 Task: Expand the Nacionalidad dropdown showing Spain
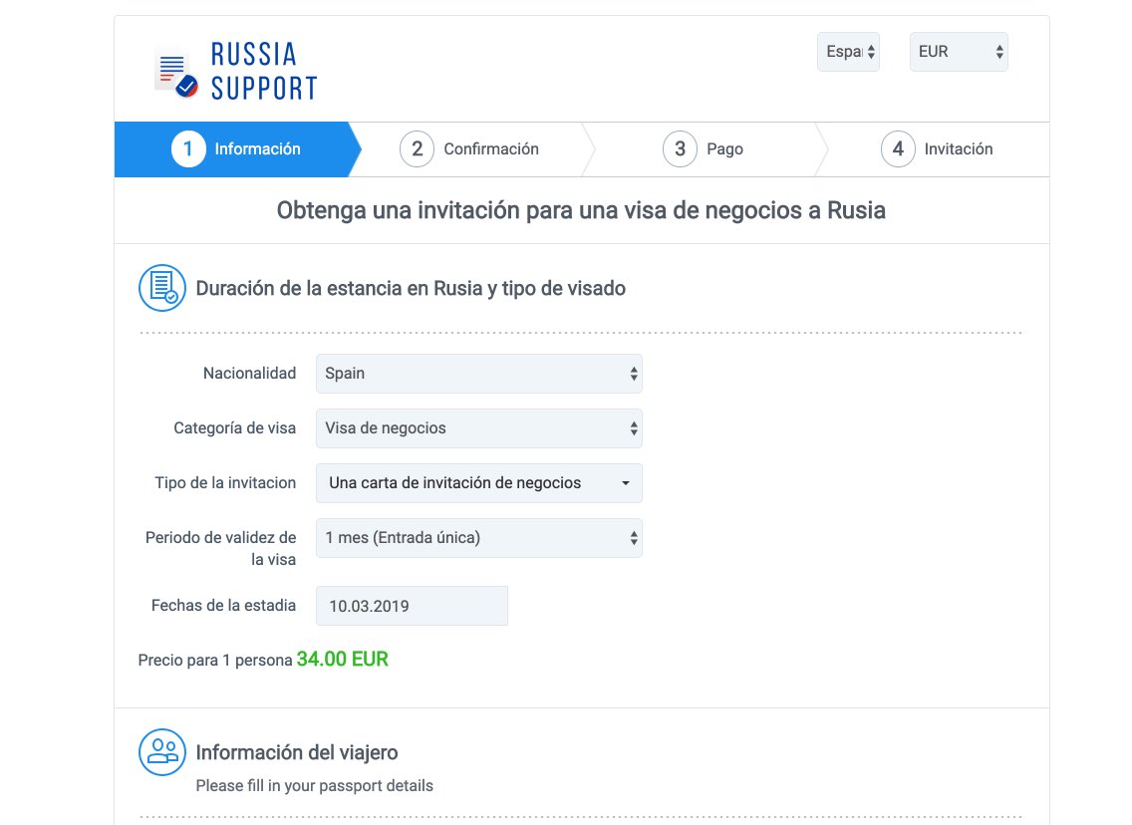coord(478,374)
